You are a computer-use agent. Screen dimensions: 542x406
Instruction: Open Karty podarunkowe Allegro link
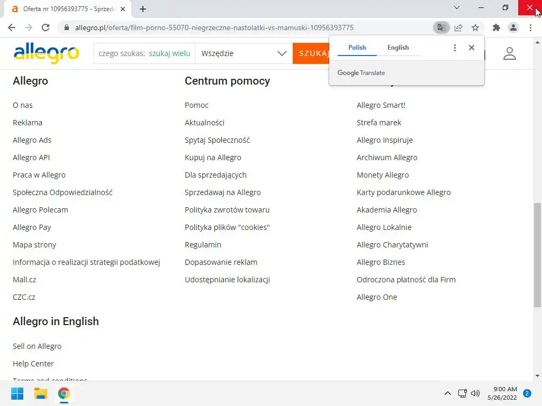[404, 192]
